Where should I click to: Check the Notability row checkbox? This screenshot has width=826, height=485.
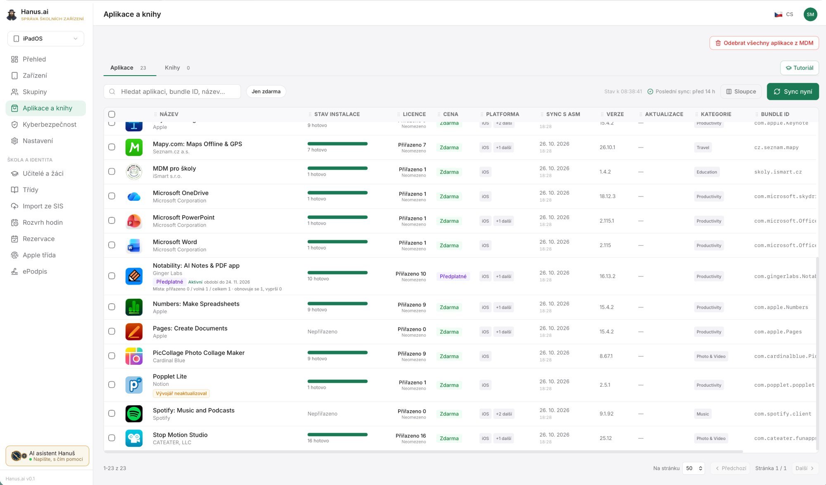coord(112,276)
